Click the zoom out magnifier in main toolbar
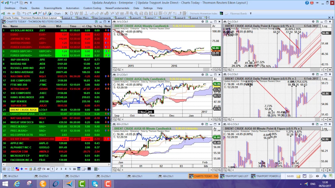 pos(136,13)
